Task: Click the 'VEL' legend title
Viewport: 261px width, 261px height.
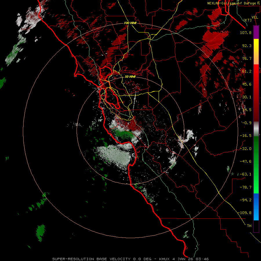Action: coord(255,17)
